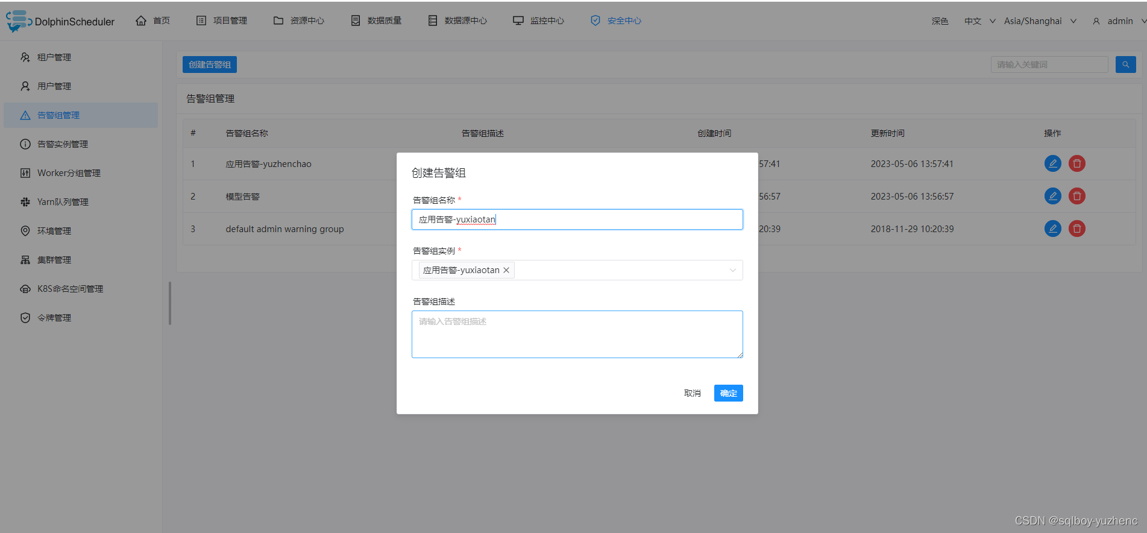Edit the 模型告警 alert group
This screenshot has height=533, width=1147.
[1053, 196]
